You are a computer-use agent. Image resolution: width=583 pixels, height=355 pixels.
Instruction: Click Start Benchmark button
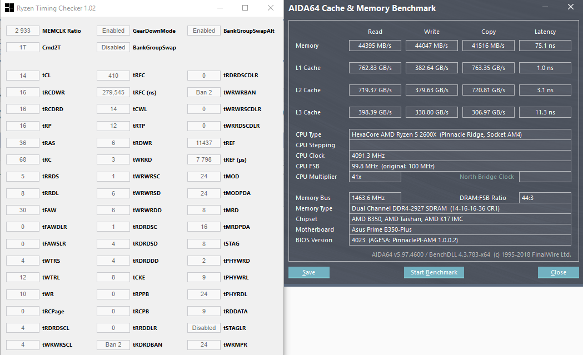(x=434, y=272)
